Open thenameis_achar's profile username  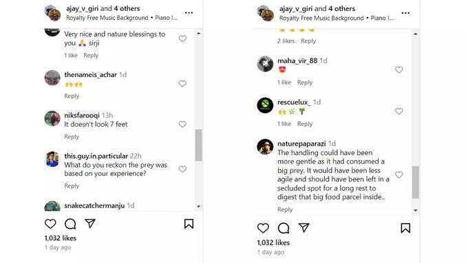pos(90,74)
